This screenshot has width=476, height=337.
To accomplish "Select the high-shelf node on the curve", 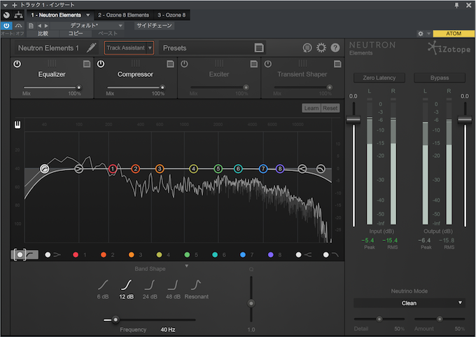I will click(302, 169).
